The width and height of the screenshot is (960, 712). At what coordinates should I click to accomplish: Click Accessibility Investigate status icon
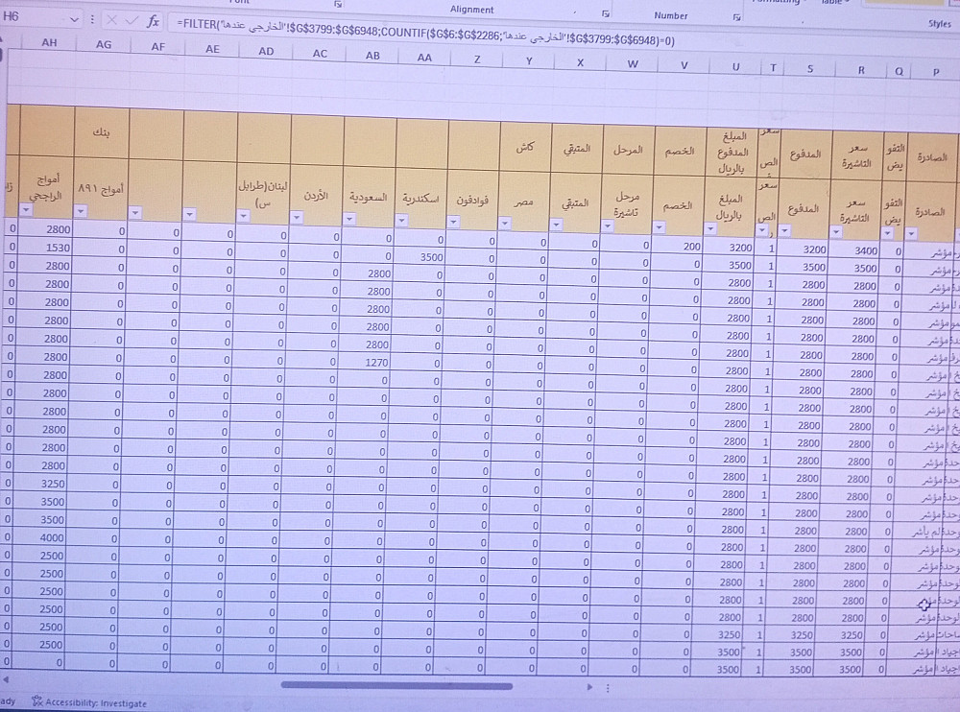pyautogui.click(x=37, y=701)
